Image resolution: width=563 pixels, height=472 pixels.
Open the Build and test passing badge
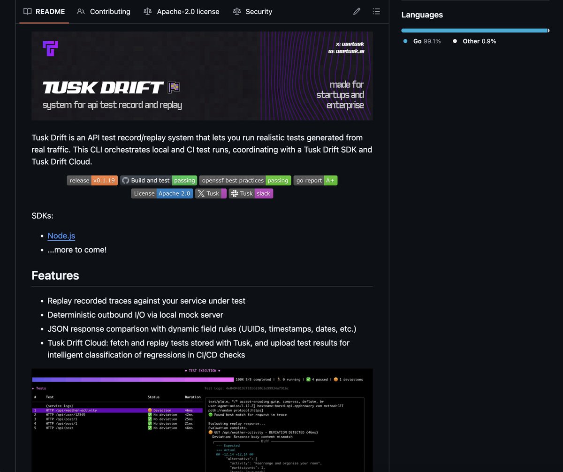pos(159,180)
